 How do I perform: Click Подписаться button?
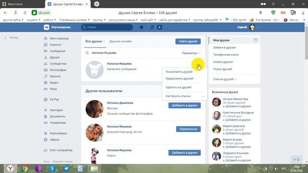coord(188,129)
